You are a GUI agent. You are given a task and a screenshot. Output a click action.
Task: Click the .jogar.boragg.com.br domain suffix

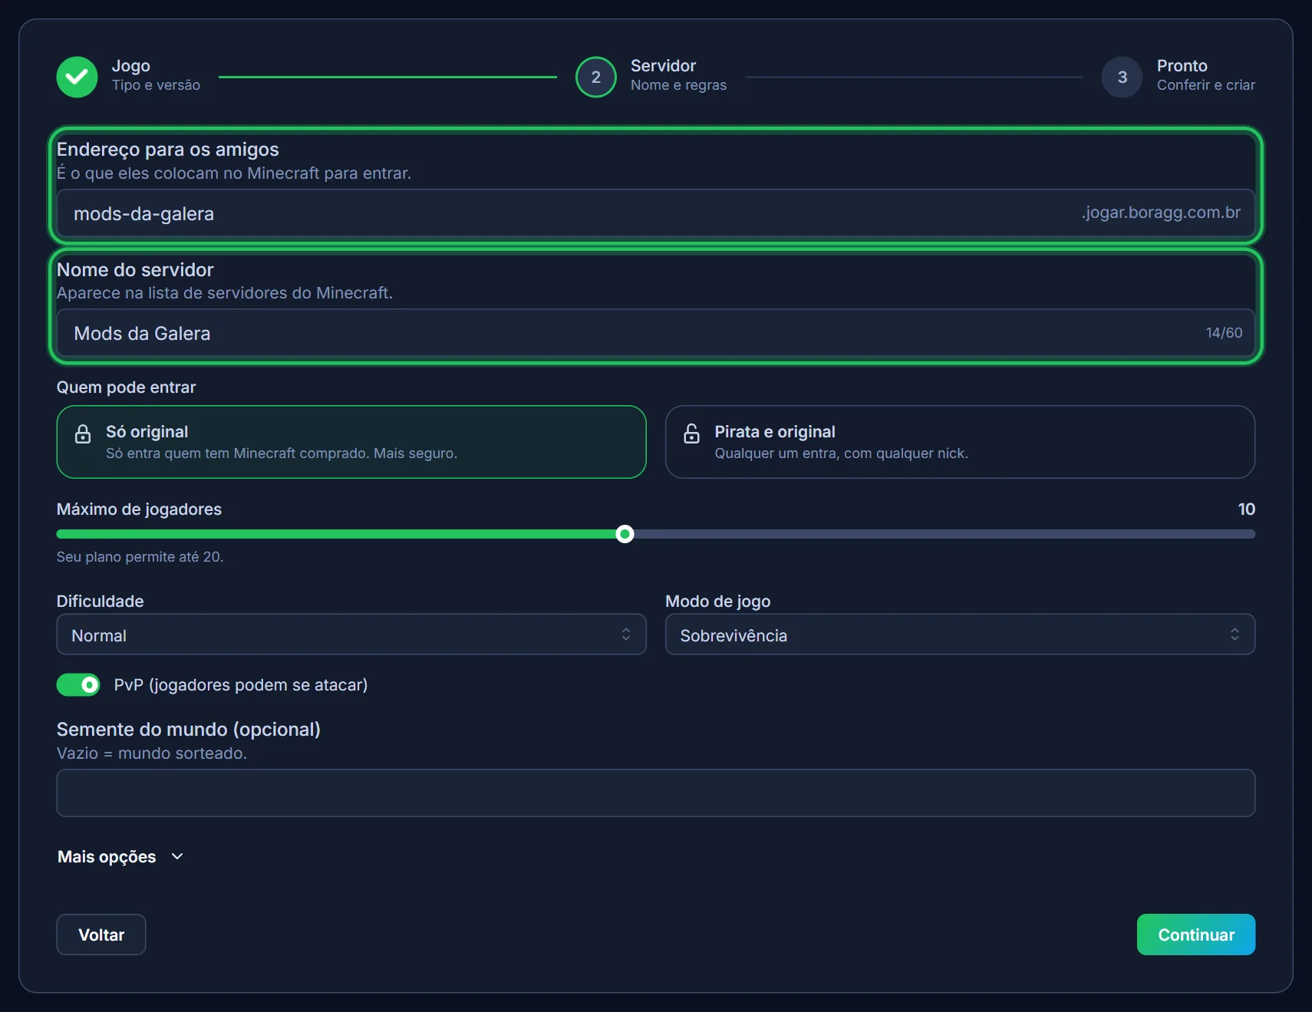tap(1161, 213)
